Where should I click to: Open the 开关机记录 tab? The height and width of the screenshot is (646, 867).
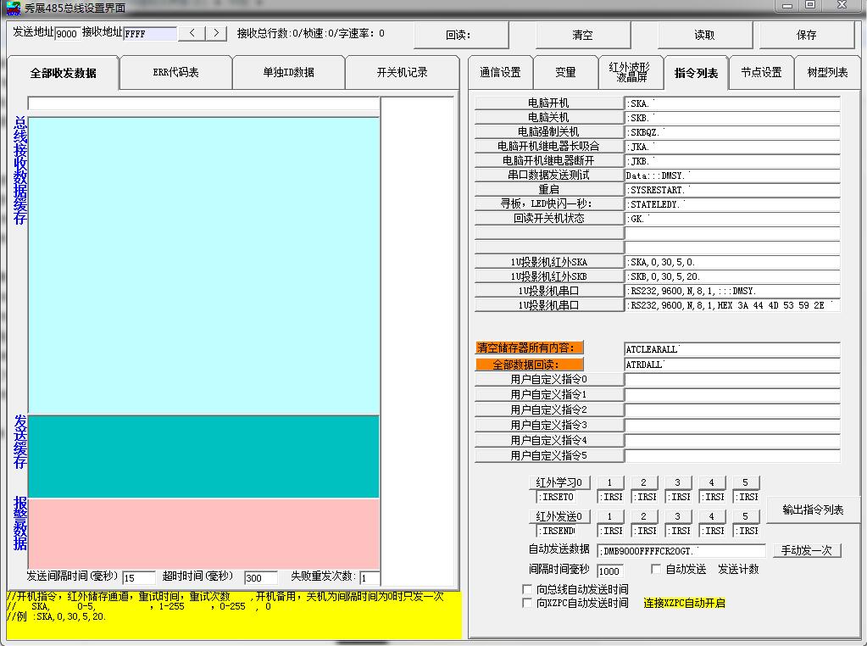pos(402,73)
